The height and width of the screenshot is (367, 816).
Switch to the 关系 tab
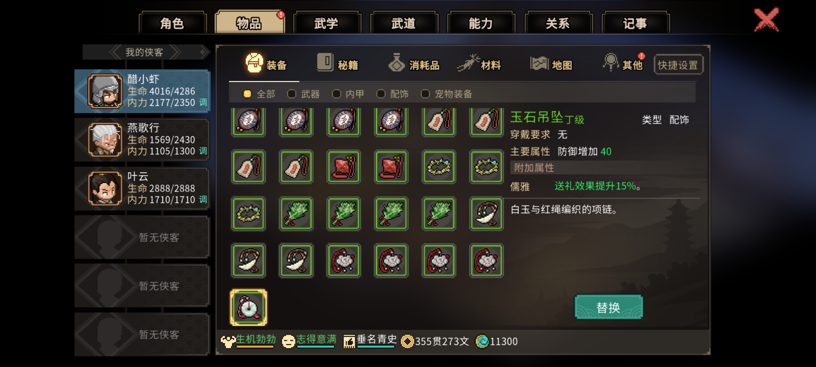pyautogui.click(x=558, y=23)
